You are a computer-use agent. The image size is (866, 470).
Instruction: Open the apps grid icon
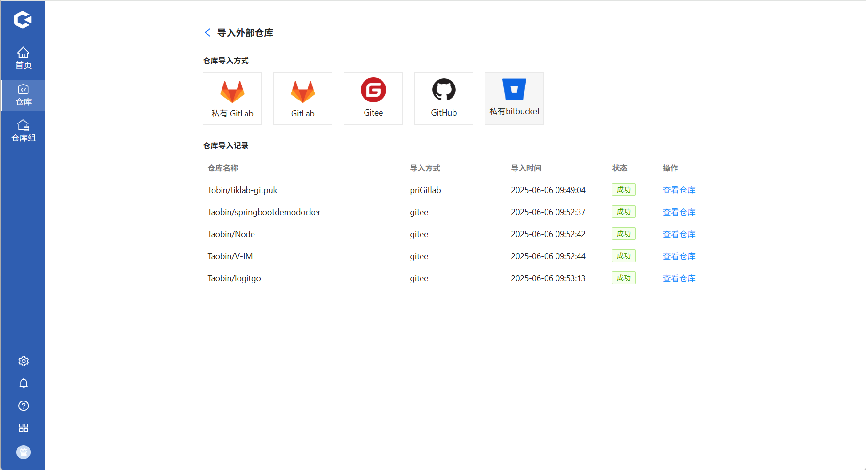pyautogui.click(x=23, y=428)
